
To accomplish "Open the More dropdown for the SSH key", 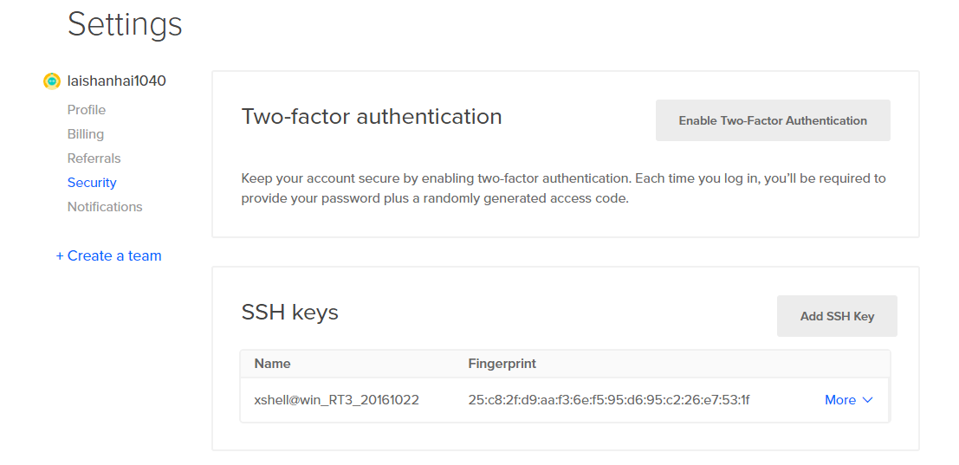I will (840, 400).
